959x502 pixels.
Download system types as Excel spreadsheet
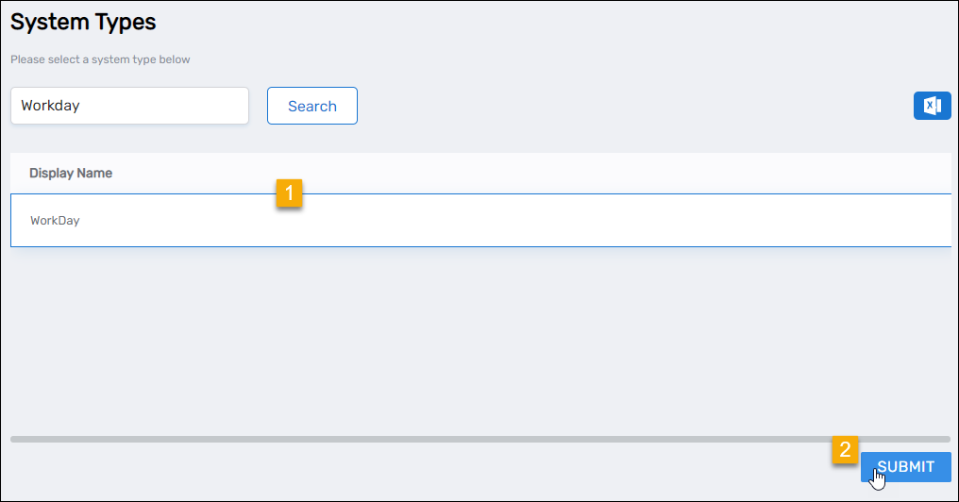pos(932,106)
